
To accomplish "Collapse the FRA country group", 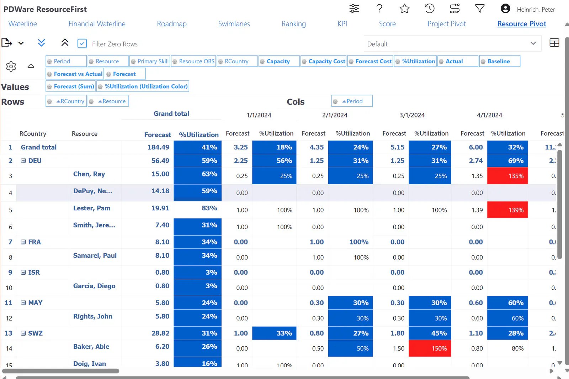I will click(23, 242).
